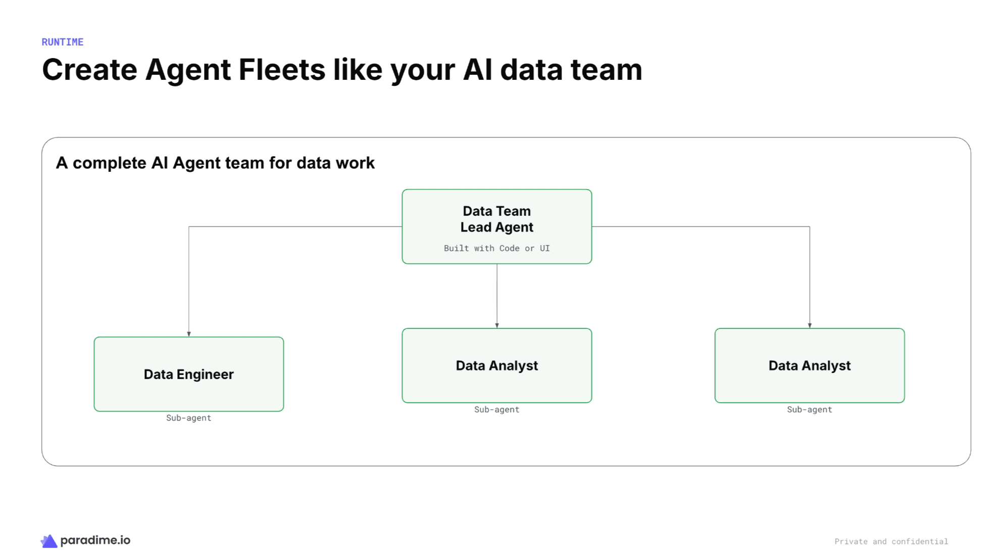The image size is (998, 557).
Task: Click 'A complete AI Agent team' subtitle
Action: tap(215, 163)
